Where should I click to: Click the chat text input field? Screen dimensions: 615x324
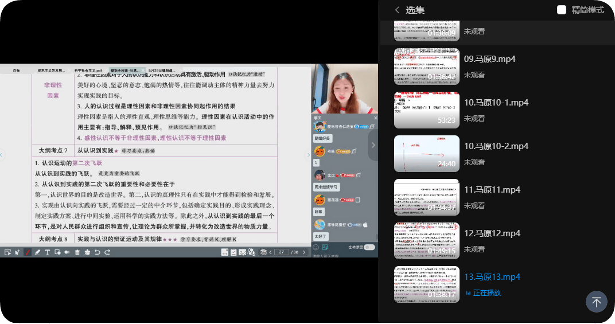pyautogui.click(x=344, y=256)
